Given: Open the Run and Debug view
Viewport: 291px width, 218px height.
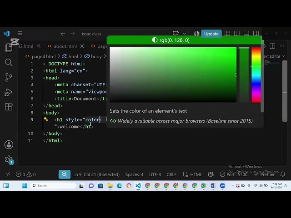Looking at the screenshot, I should pyautogui.click(x=9, y=92).
